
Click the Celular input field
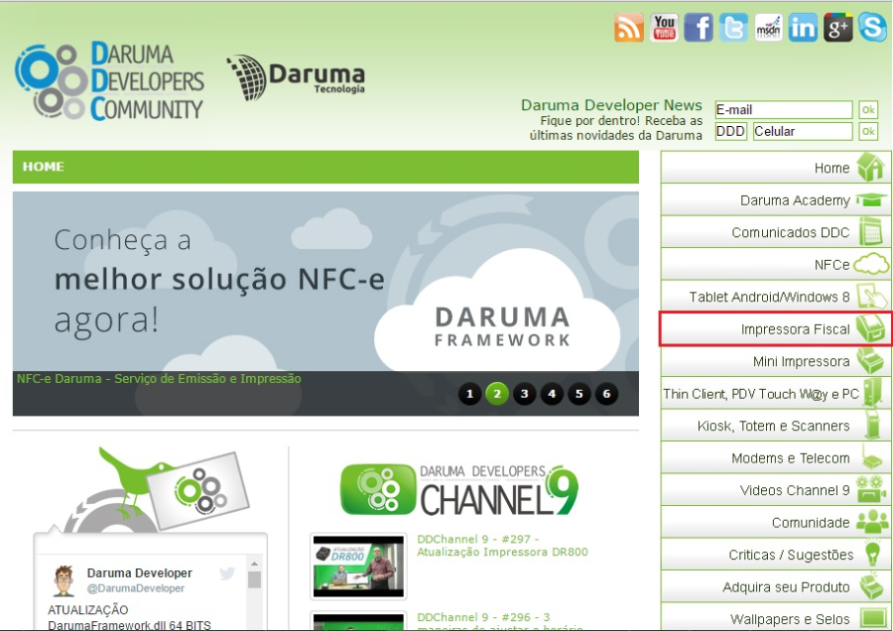pos(803,131)
